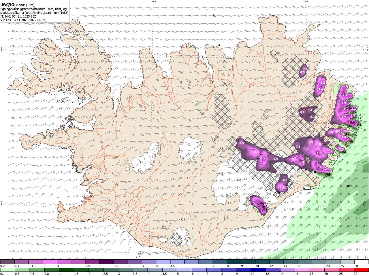
Task: Click the '0.7' value north of Vatnajökull
Action: coord(294,158)
